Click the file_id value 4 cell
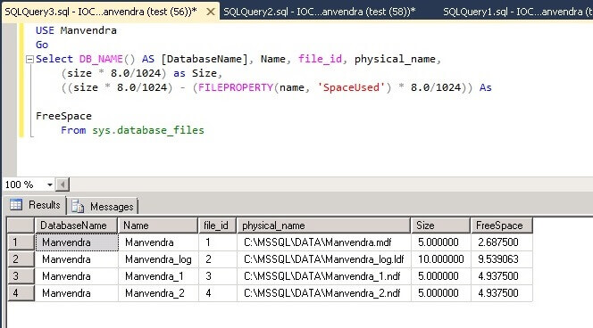The width and height of the screenshot is (593, 328). coord(217,293)
